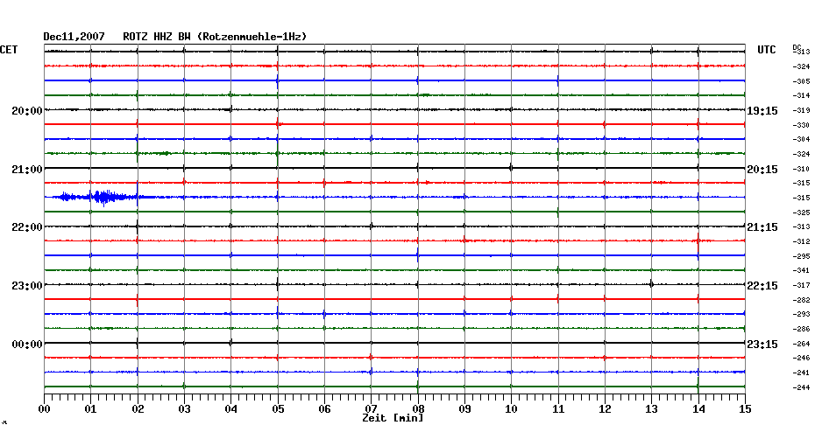Click the station title ROTZ HHZ BW
Image resolution: width=815 pixels, height=432 pixels.
(x=157, y=37)
